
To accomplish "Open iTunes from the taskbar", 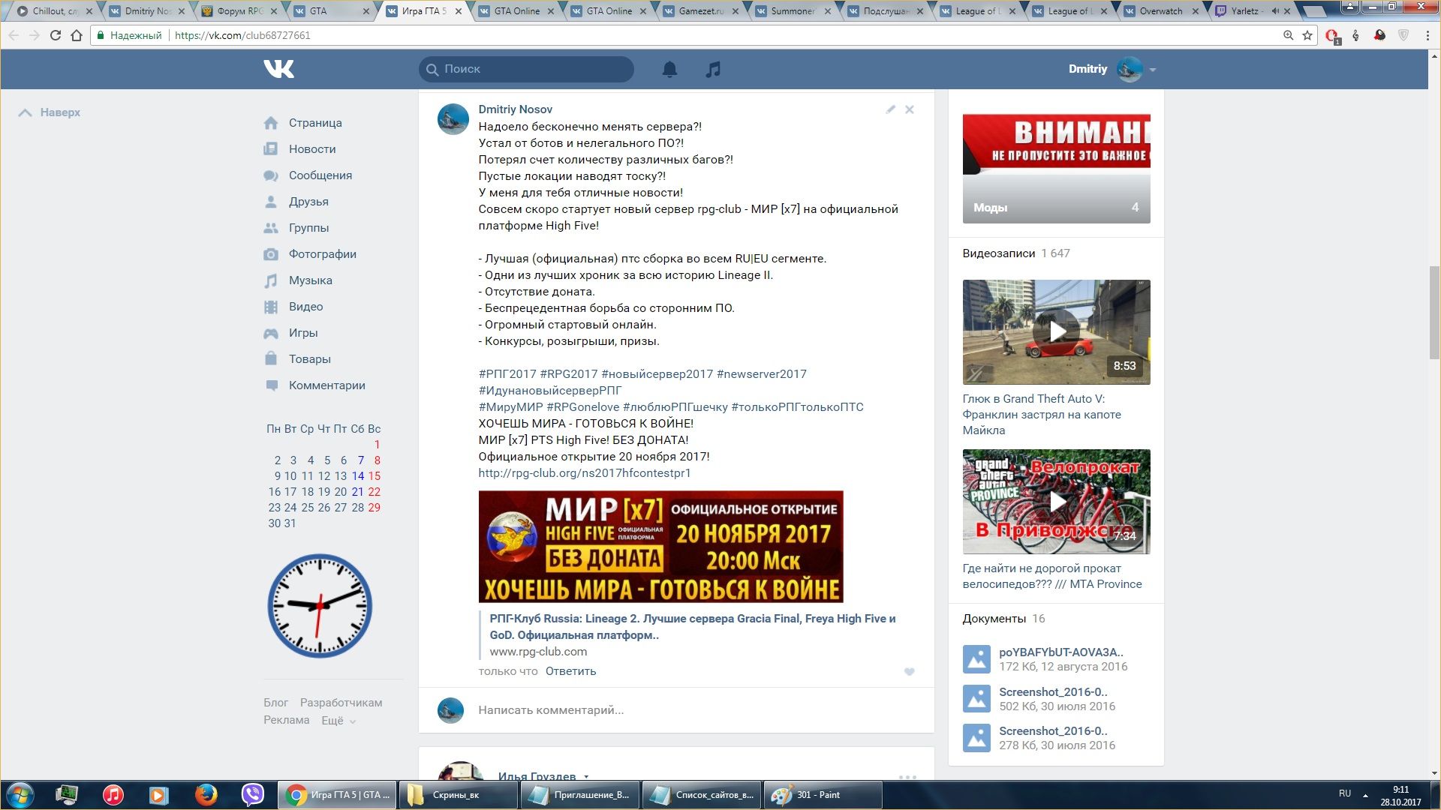I will click(113, 794).
